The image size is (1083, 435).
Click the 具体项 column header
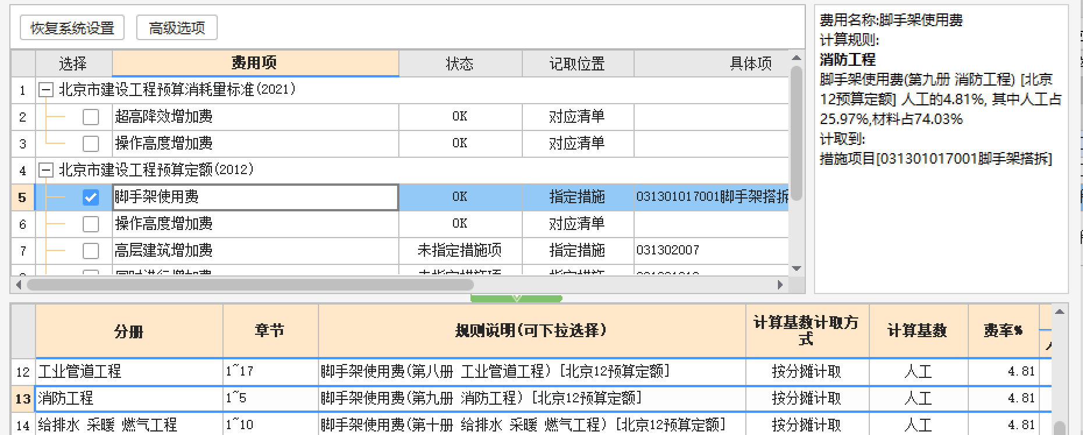712,63
